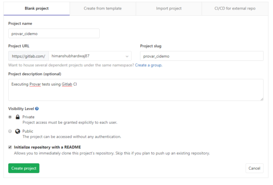Expand the namespace dropdown chevron
This screenshot has height=185, width=273.
127,56
